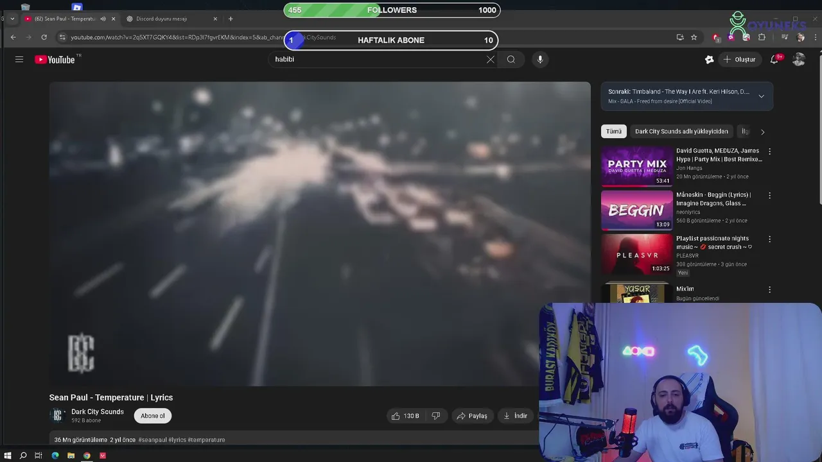
Task: Dislike the video with thumbs down
Action: pyautogui.click(x=436, y=416)
